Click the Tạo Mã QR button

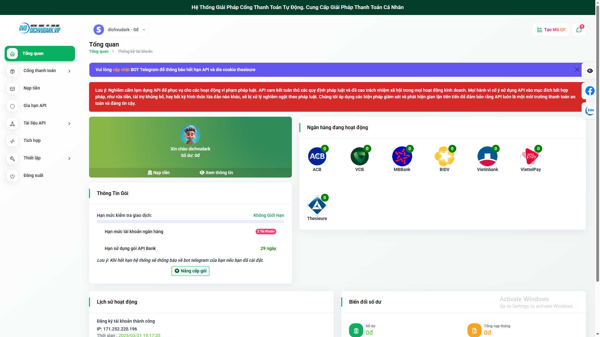click(551, 30)
